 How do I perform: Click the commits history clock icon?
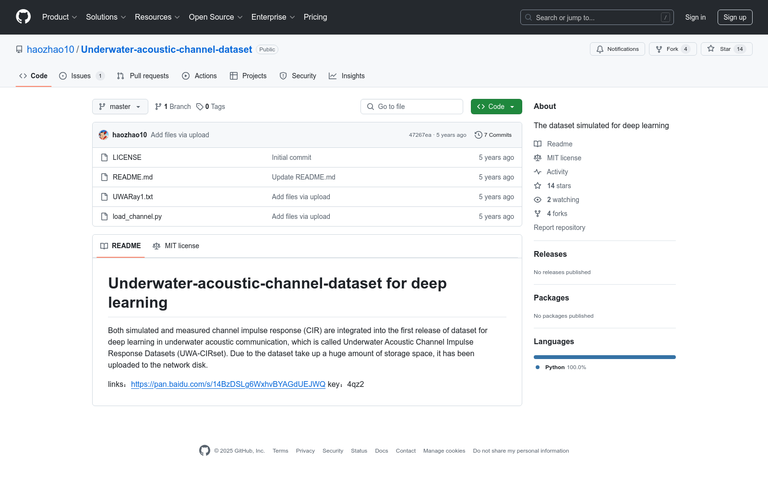click(x=478, y=135)
